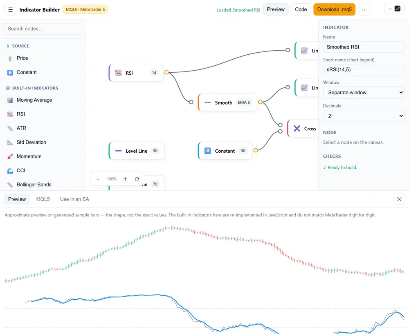
Task: Click the Price dollar icon in the node palette
Action: click(x=10, y=58)
